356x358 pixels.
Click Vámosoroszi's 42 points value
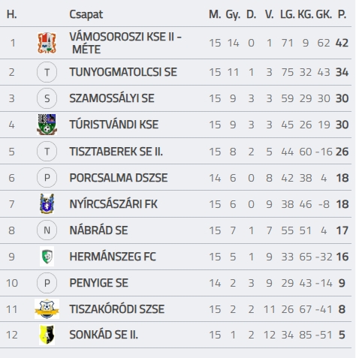tap(342, 43)
